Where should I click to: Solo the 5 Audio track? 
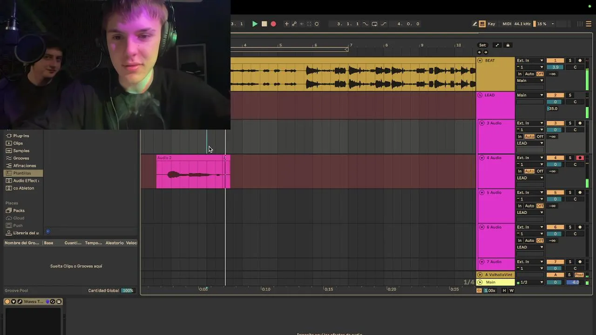click(570, 192)
